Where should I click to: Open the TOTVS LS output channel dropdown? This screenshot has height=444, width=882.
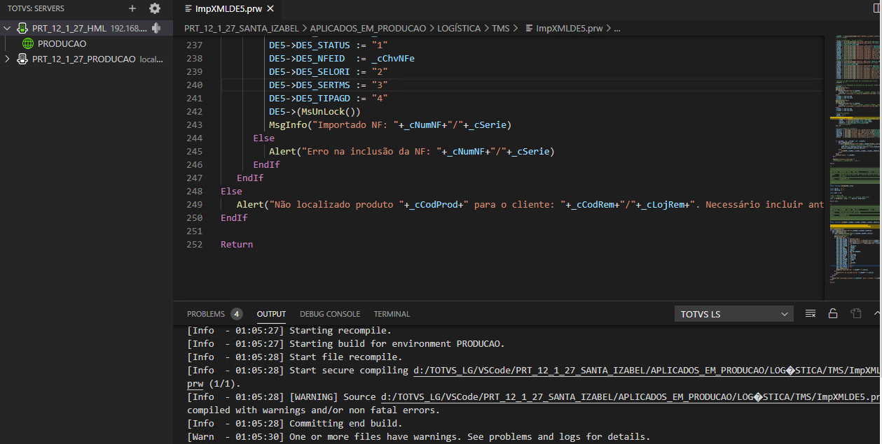click(x=733, y=313)
